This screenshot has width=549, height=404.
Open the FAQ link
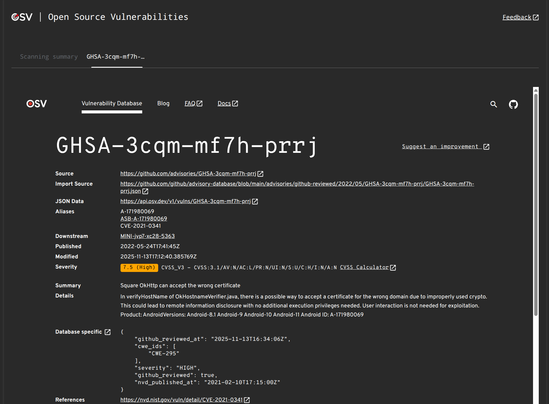click(x=190, y=103)
